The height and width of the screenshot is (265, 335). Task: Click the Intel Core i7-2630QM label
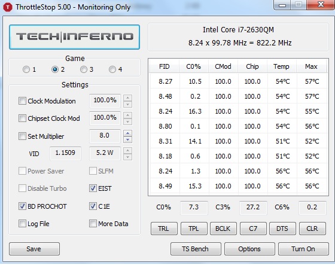[x=238, y=30]
